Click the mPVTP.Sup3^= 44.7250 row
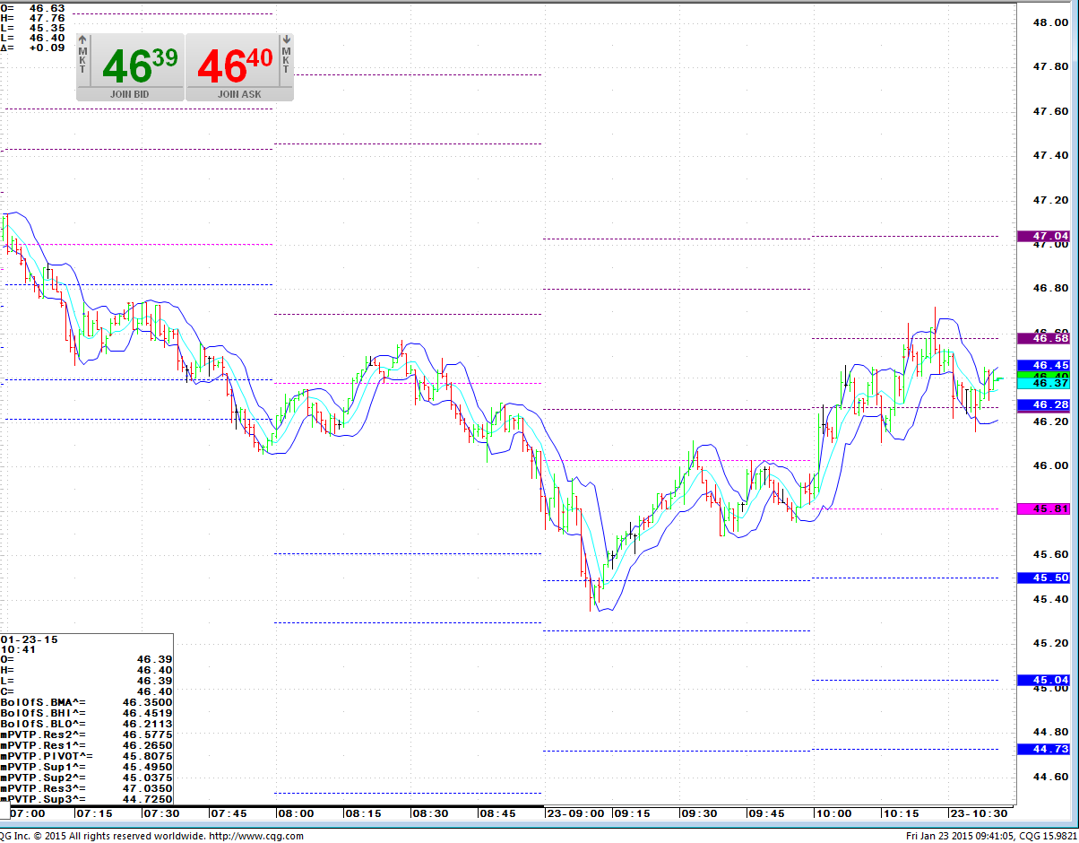 coord(87,799)
